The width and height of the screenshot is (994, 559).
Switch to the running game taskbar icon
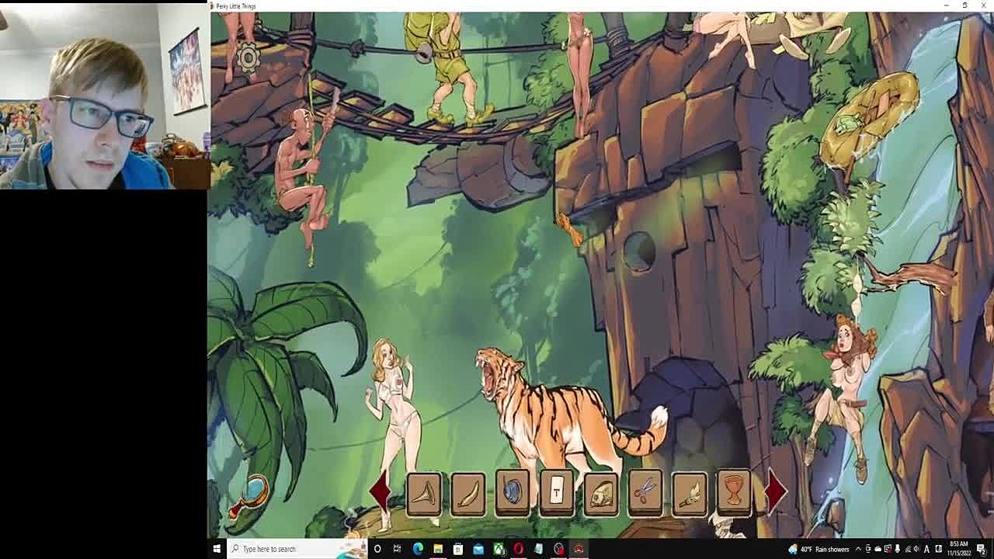tap(579, 549)
